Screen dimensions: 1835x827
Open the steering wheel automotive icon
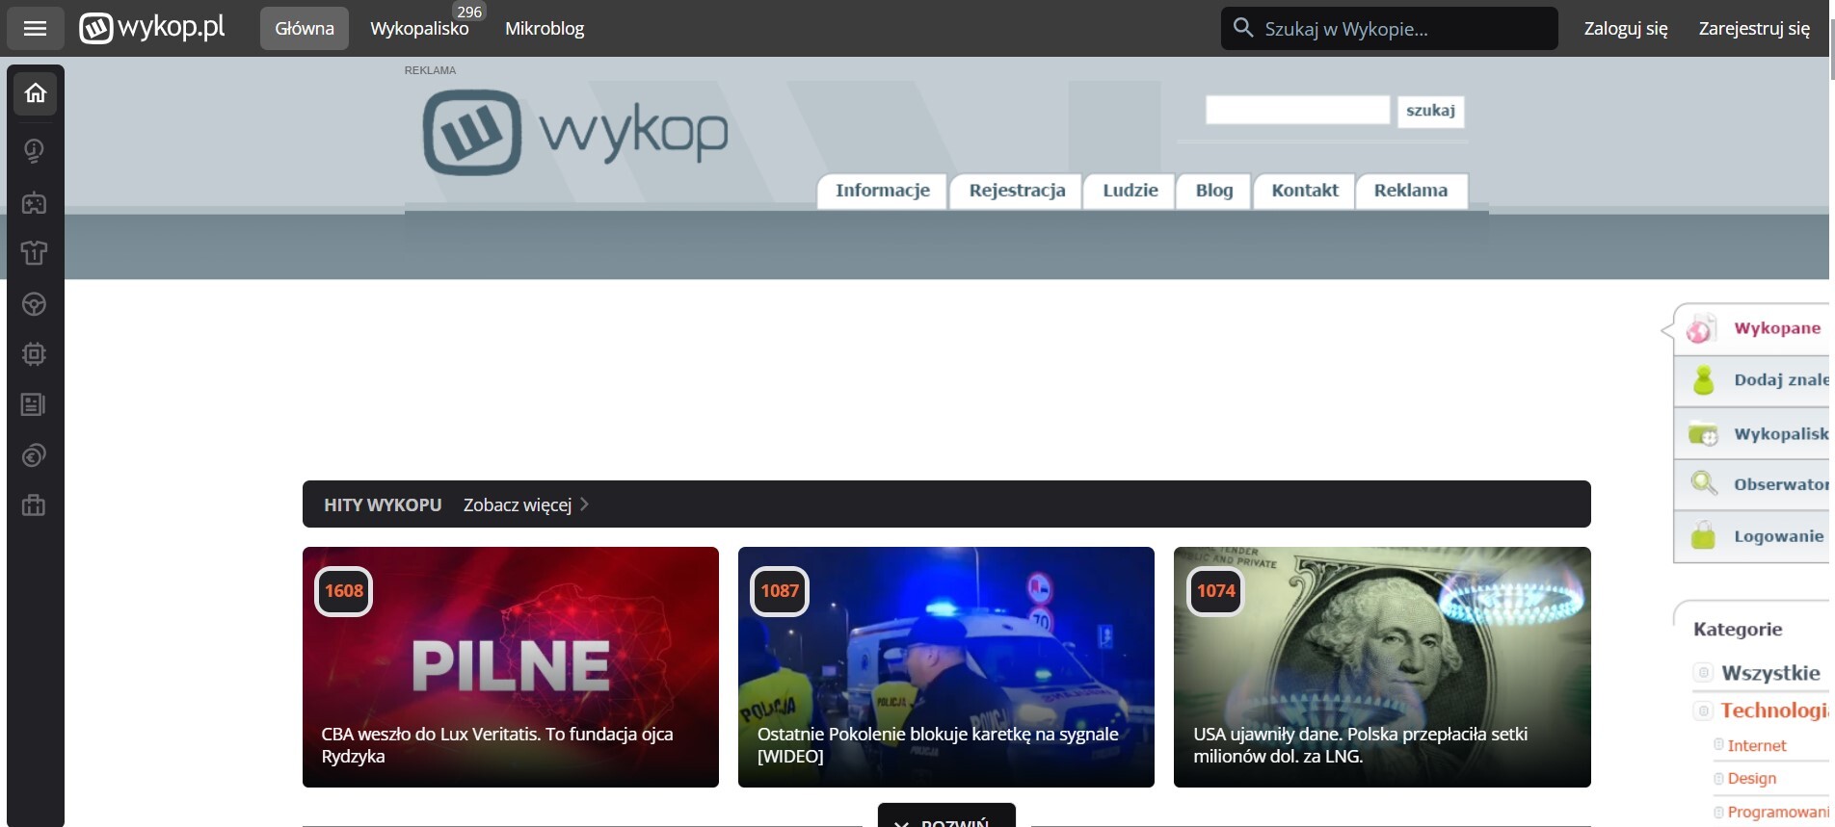[35, 304]
